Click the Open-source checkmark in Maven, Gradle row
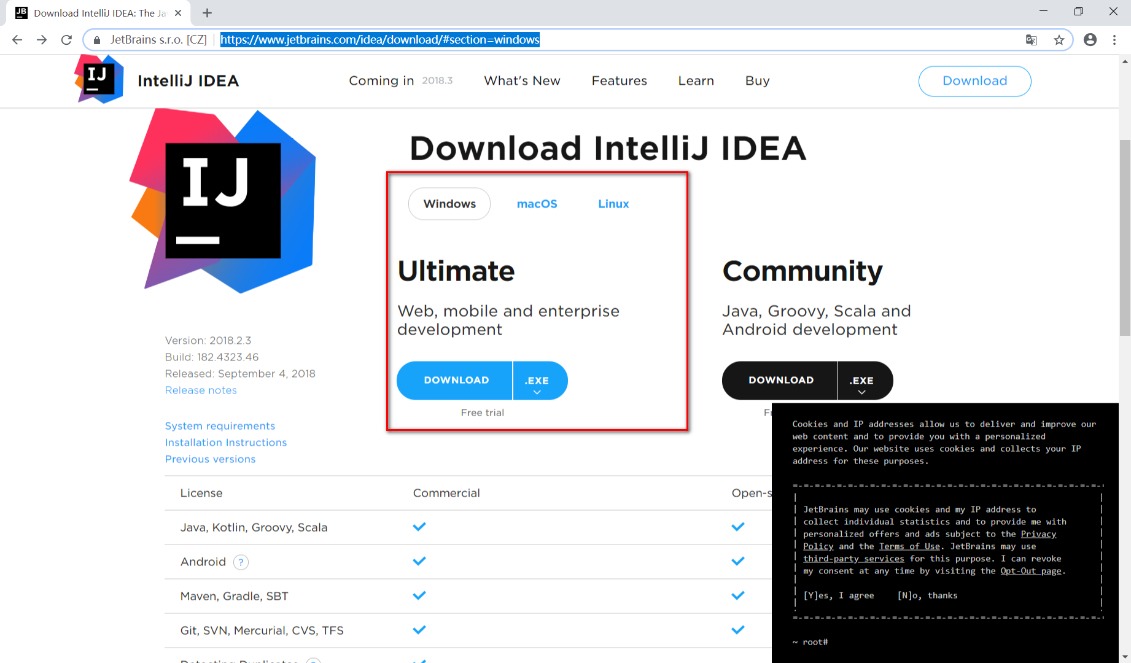Viewport: 1131px width, 663px height. 738,595
